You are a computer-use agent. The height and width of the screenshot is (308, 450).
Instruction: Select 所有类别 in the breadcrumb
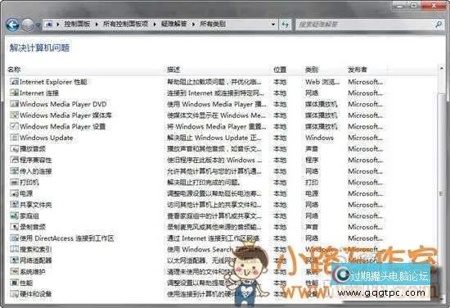213,24
